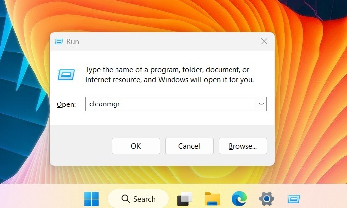The image size is (347, 208).
Task: Click the Run icon in the title bar
Action: tap(59, 41)
